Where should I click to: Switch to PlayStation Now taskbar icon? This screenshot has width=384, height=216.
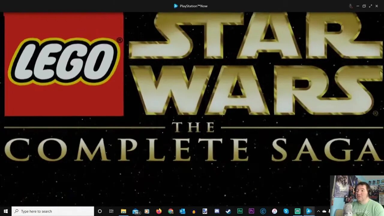point(309,211)
